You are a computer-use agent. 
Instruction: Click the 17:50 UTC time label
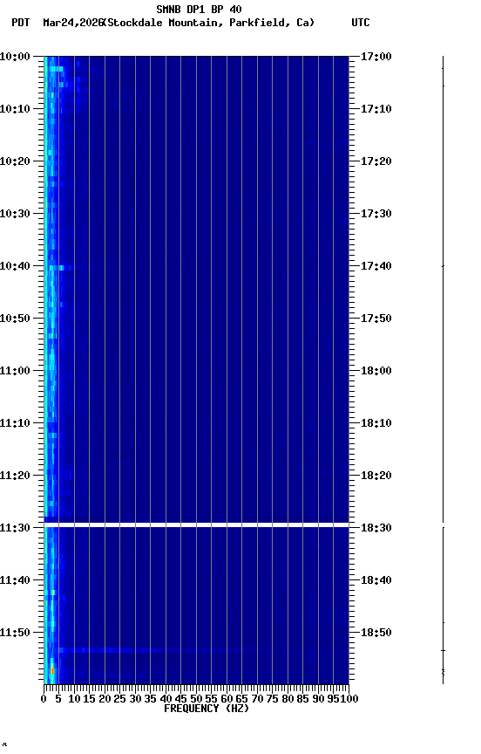[376, 319]
